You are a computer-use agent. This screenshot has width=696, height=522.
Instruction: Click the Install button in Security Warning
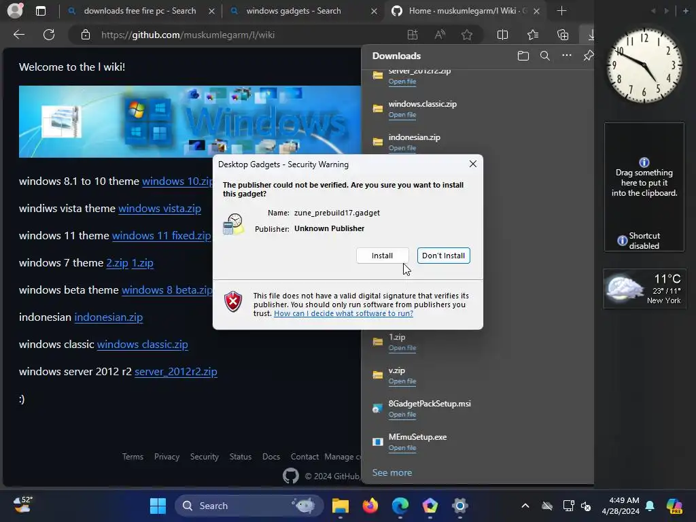[x=382, y=256]
